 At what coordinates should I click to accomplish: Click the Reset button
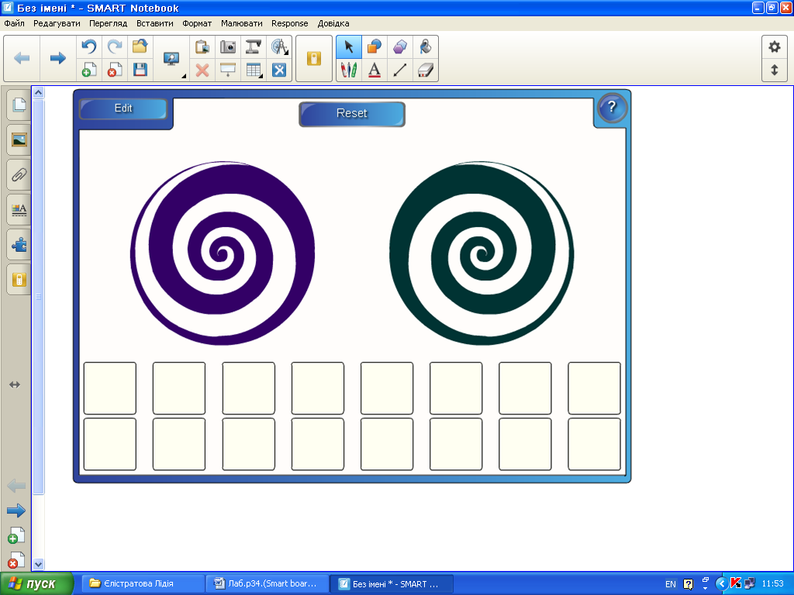352,113
